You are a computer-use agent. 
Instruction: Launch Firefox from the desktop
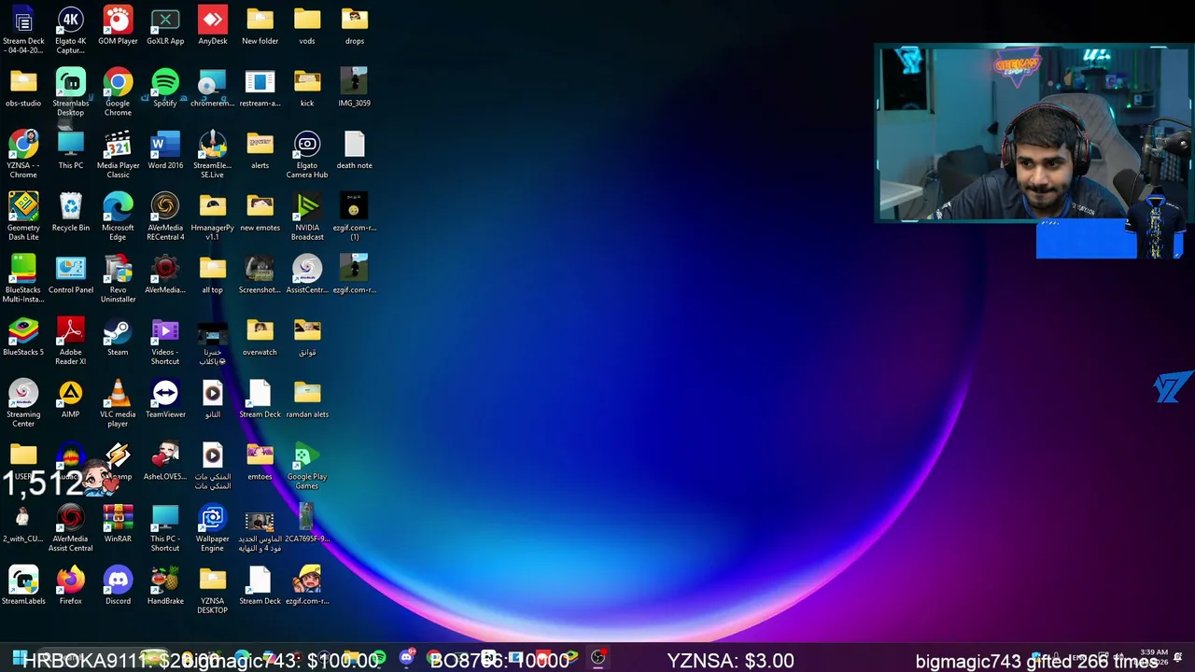(70, 586)
